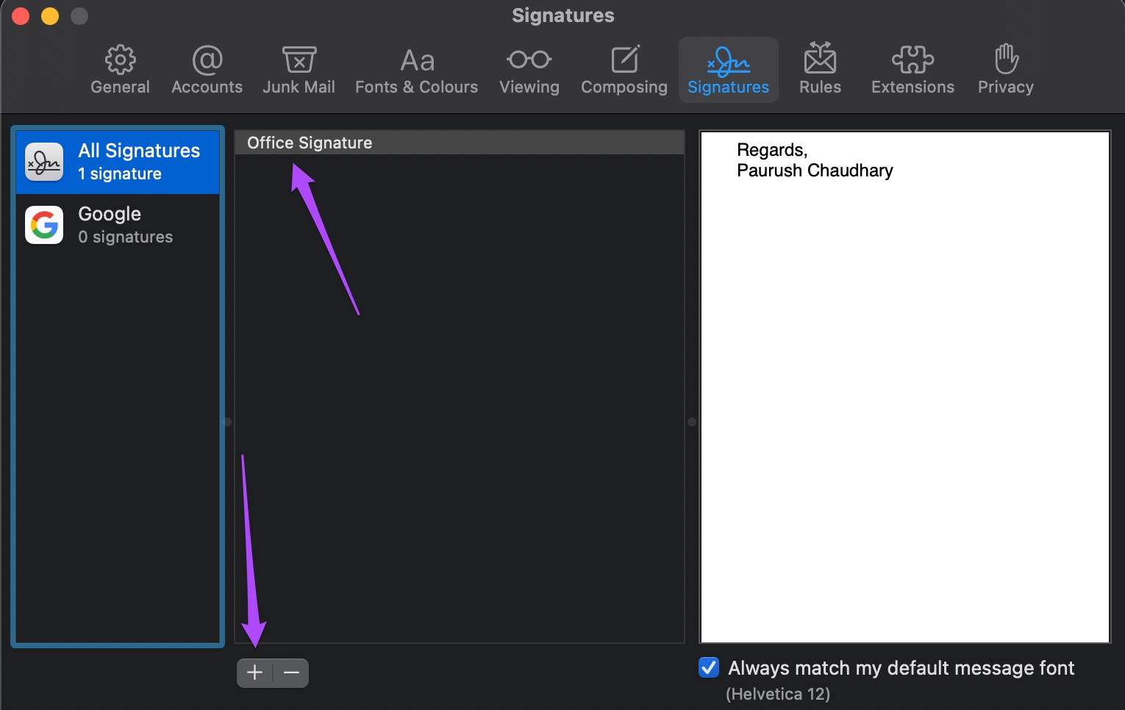Open Fonts & Colours preferences

click(416, 71)
